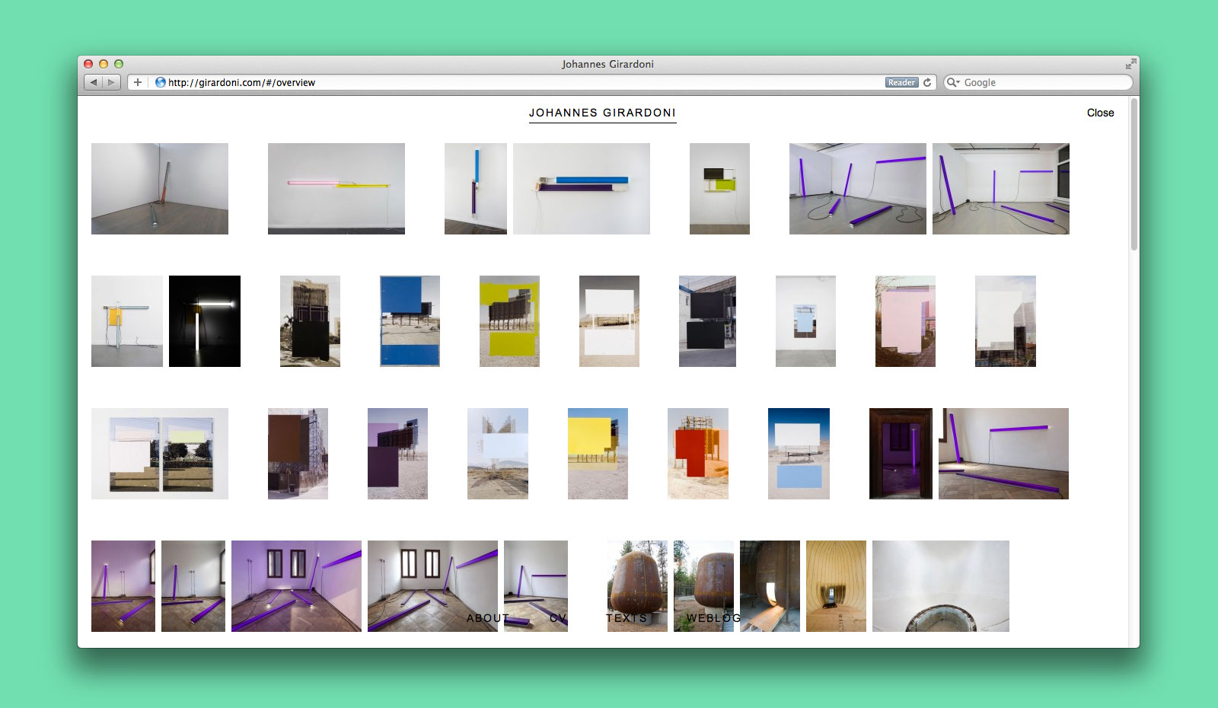
Task: Open the WEBLOG menu item
Action: 713,618
